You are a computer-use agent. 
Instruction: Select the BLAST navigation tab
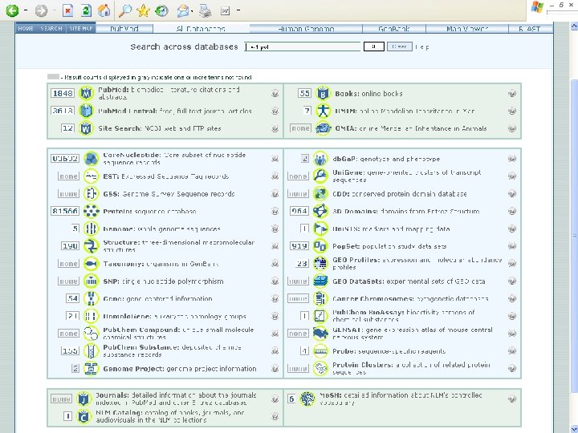[x=530, y=28]
